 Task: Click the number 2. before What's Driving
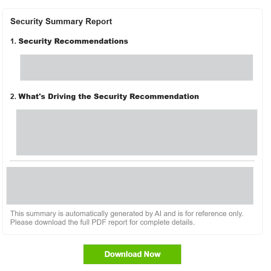pos(13,96)
